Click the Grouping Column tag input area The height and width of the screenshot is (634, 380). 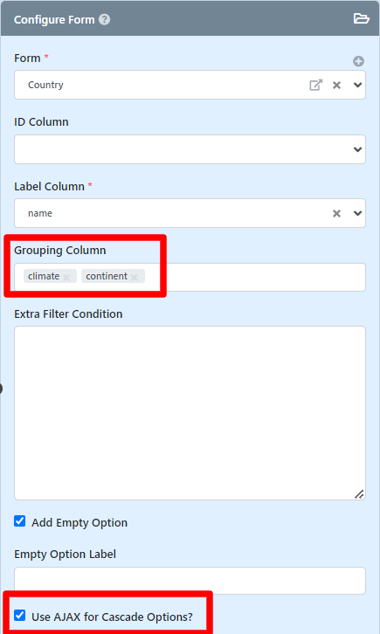255,277
